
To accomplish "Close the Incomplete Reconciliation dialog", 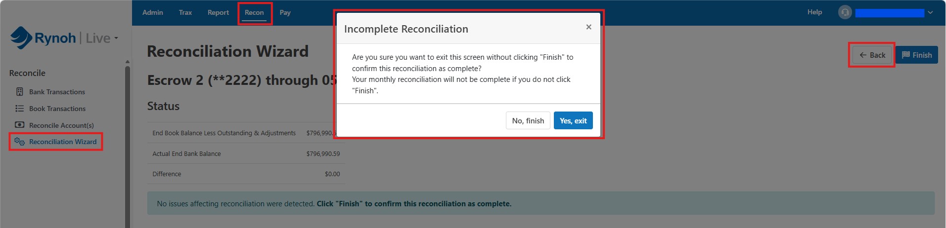I will (588, 27).
